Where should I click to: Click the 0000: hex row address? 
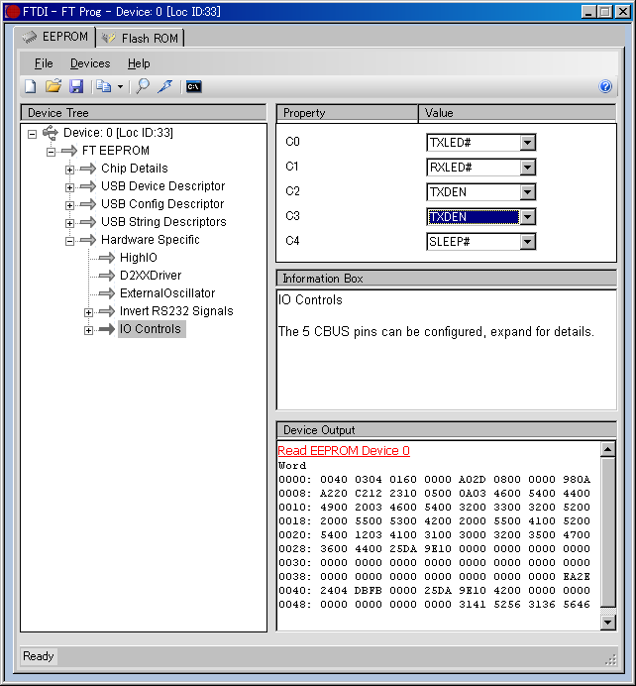click(294, 480)
